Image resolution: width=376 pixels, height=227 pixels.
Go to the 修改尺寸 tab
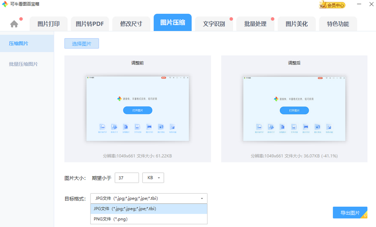131,24
